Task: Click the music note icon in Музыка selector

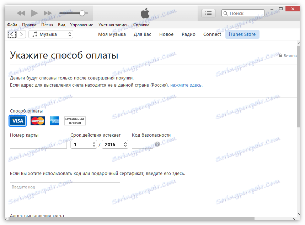Action: point(34,34)
